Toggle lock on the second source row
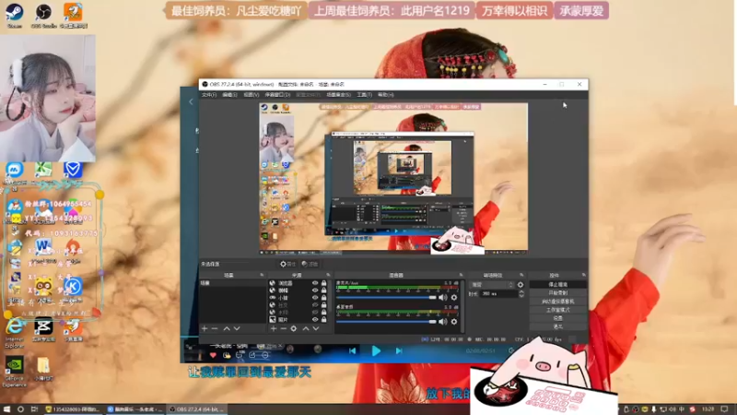 [x=324, y=290]
